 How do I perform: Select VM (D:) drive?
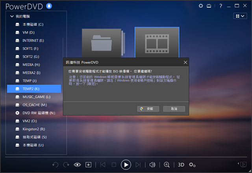point(34,32)
